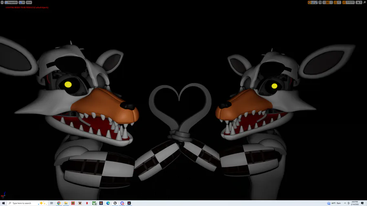
Task: Open the Show flags menu
Action: click(x=29, y=2)
